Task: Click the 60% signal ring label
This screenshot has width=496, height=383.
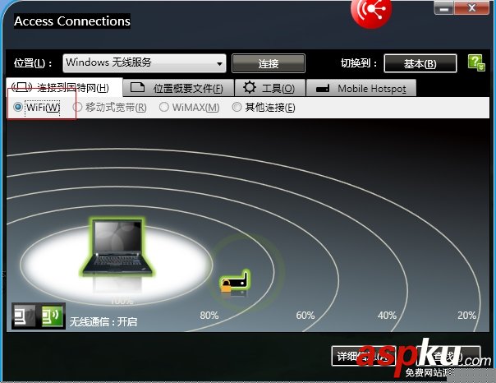Action: tap(305, 316)
